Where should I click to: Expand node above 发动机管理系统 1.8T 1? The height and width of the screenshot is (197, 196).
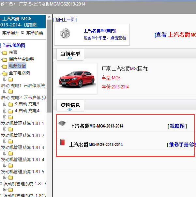pos(5,117)
